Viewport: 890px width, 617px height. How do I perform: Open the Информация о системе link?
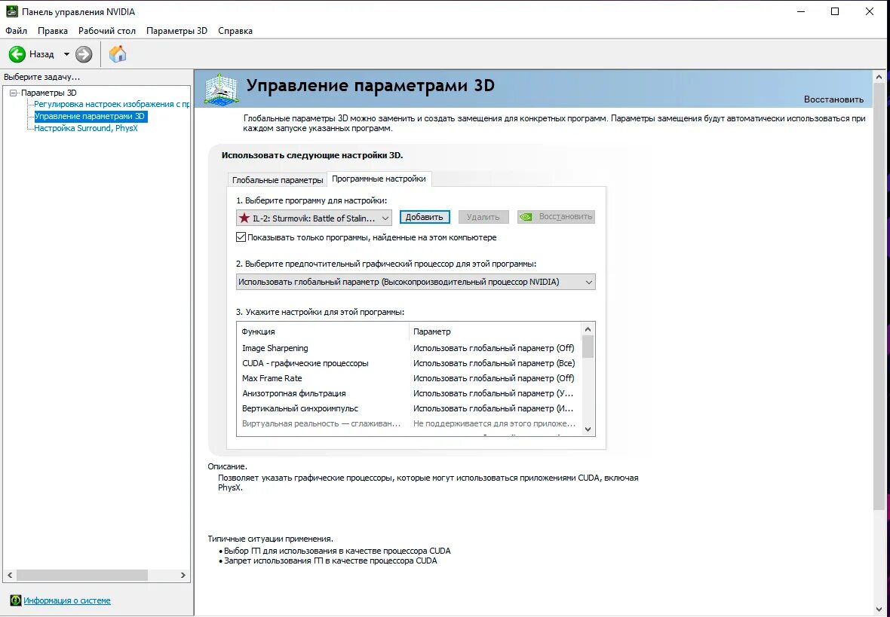(67, 600)
